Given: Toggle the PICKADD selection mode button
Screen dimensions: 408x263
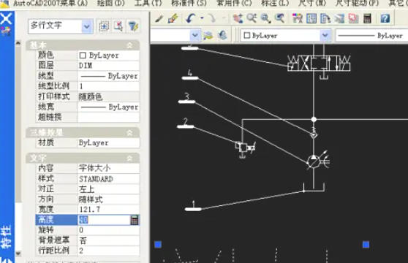Looking at the screenshot, I should click(104, 26).
